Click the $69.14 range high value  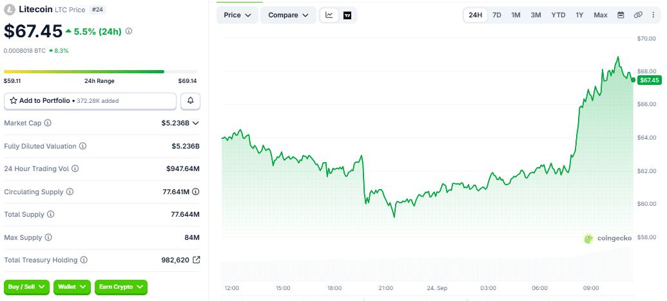188,80
